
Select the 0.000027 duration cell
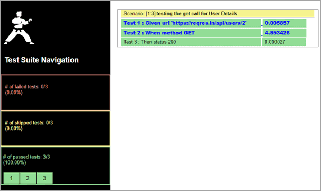tap(284, 42)
